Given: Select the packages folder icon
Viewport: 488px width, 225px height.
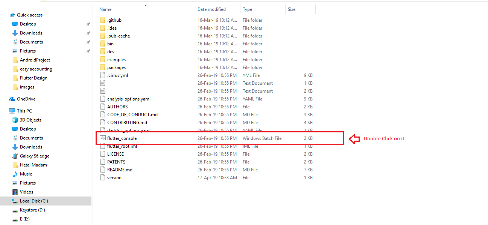Looking at the screenshot, I should 103,67.
